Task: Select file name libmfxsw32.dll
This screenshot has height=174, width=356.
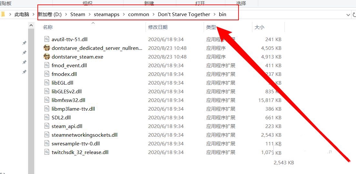Action: 68,100
